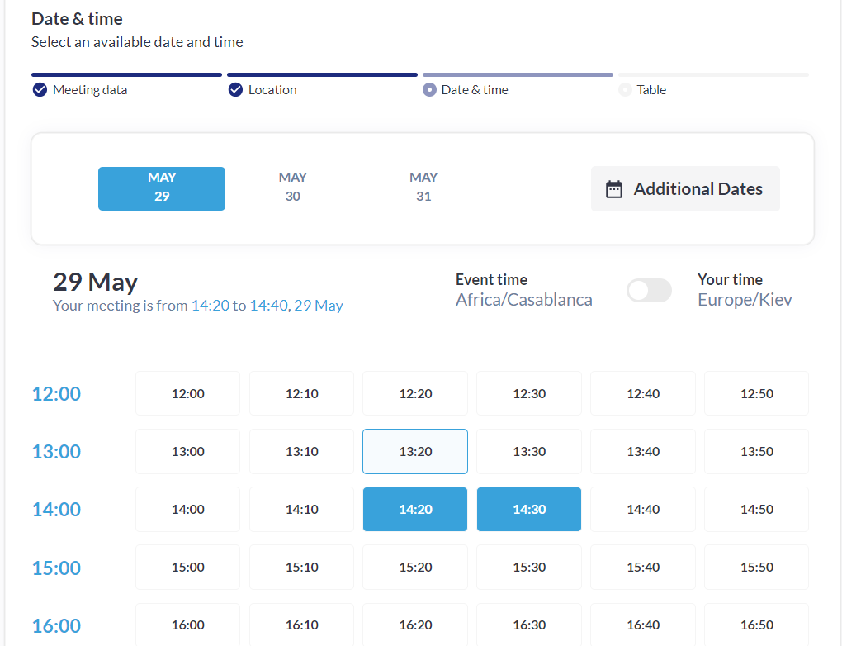This screenshot has height=646, width=842.
Task: Choose the 12:00 time slot button
Action: click(x=188, y=393)
